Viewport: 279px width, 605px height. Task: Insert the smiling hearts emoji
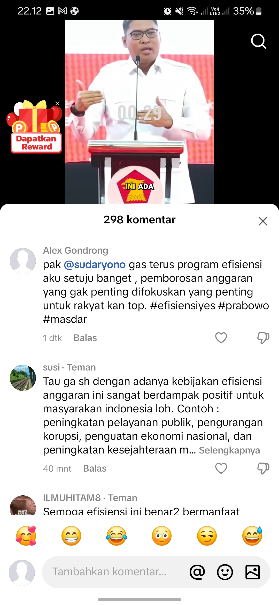click(x=26, y=536)
